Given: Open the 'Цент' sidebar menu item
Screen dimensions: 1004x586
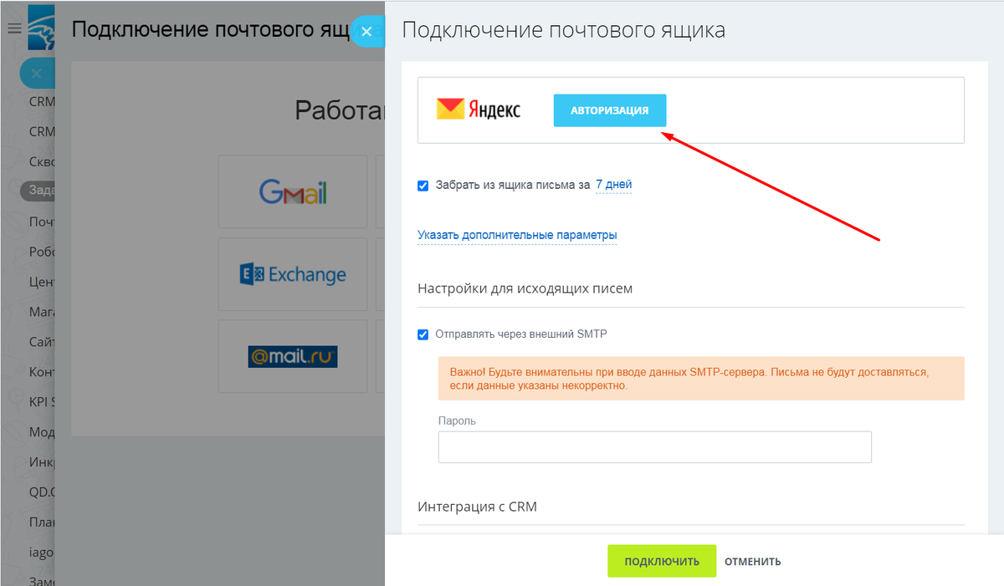Looking at the screenshot, I should pos(42,283).
